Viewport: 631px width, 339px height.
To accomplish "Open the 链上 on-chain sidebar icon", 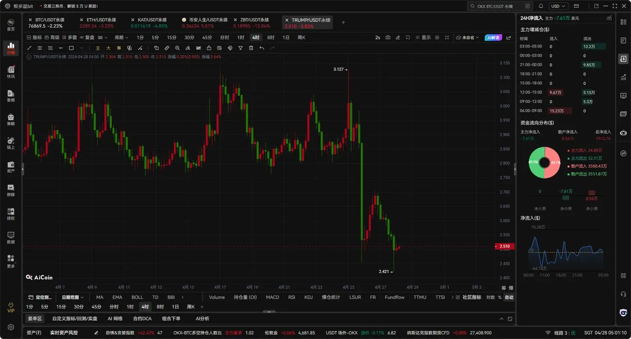I will tap(11, 143).
